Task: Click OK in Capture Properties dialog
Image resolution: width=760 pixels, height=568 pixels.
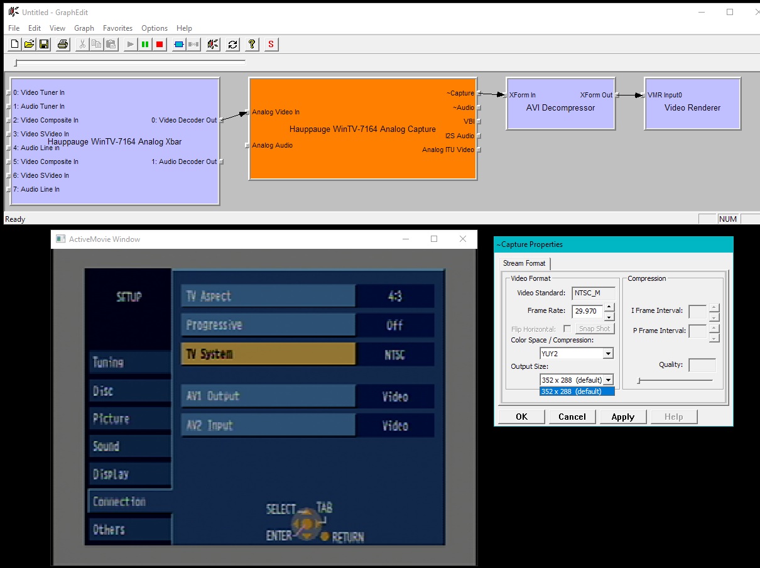Action: click(521, 417)
